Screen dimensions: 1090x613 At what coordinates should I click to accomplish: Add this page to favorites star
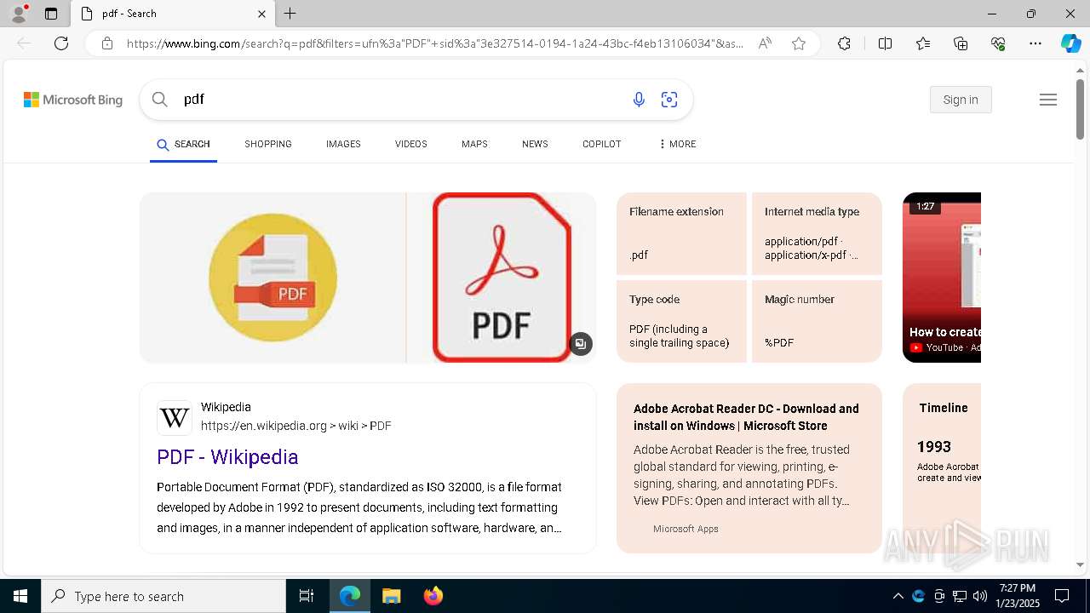(799, 43)
